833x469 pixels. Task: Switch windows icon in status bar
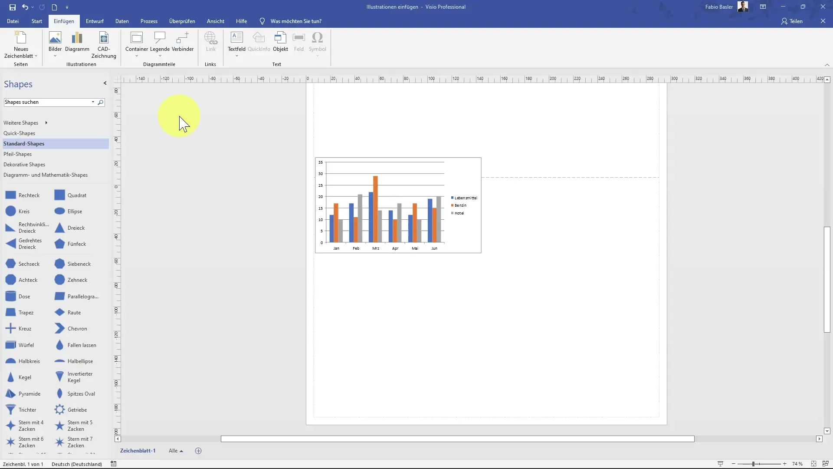826,464
